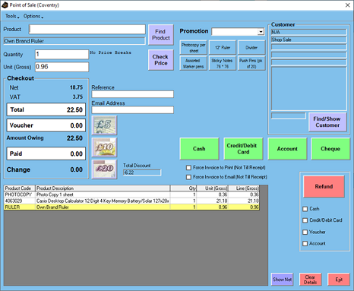The width and height of the screenshot is (354, 291).
Task: Select Sticky Notes 76*76 quick button
Action: tap(223, 63)
